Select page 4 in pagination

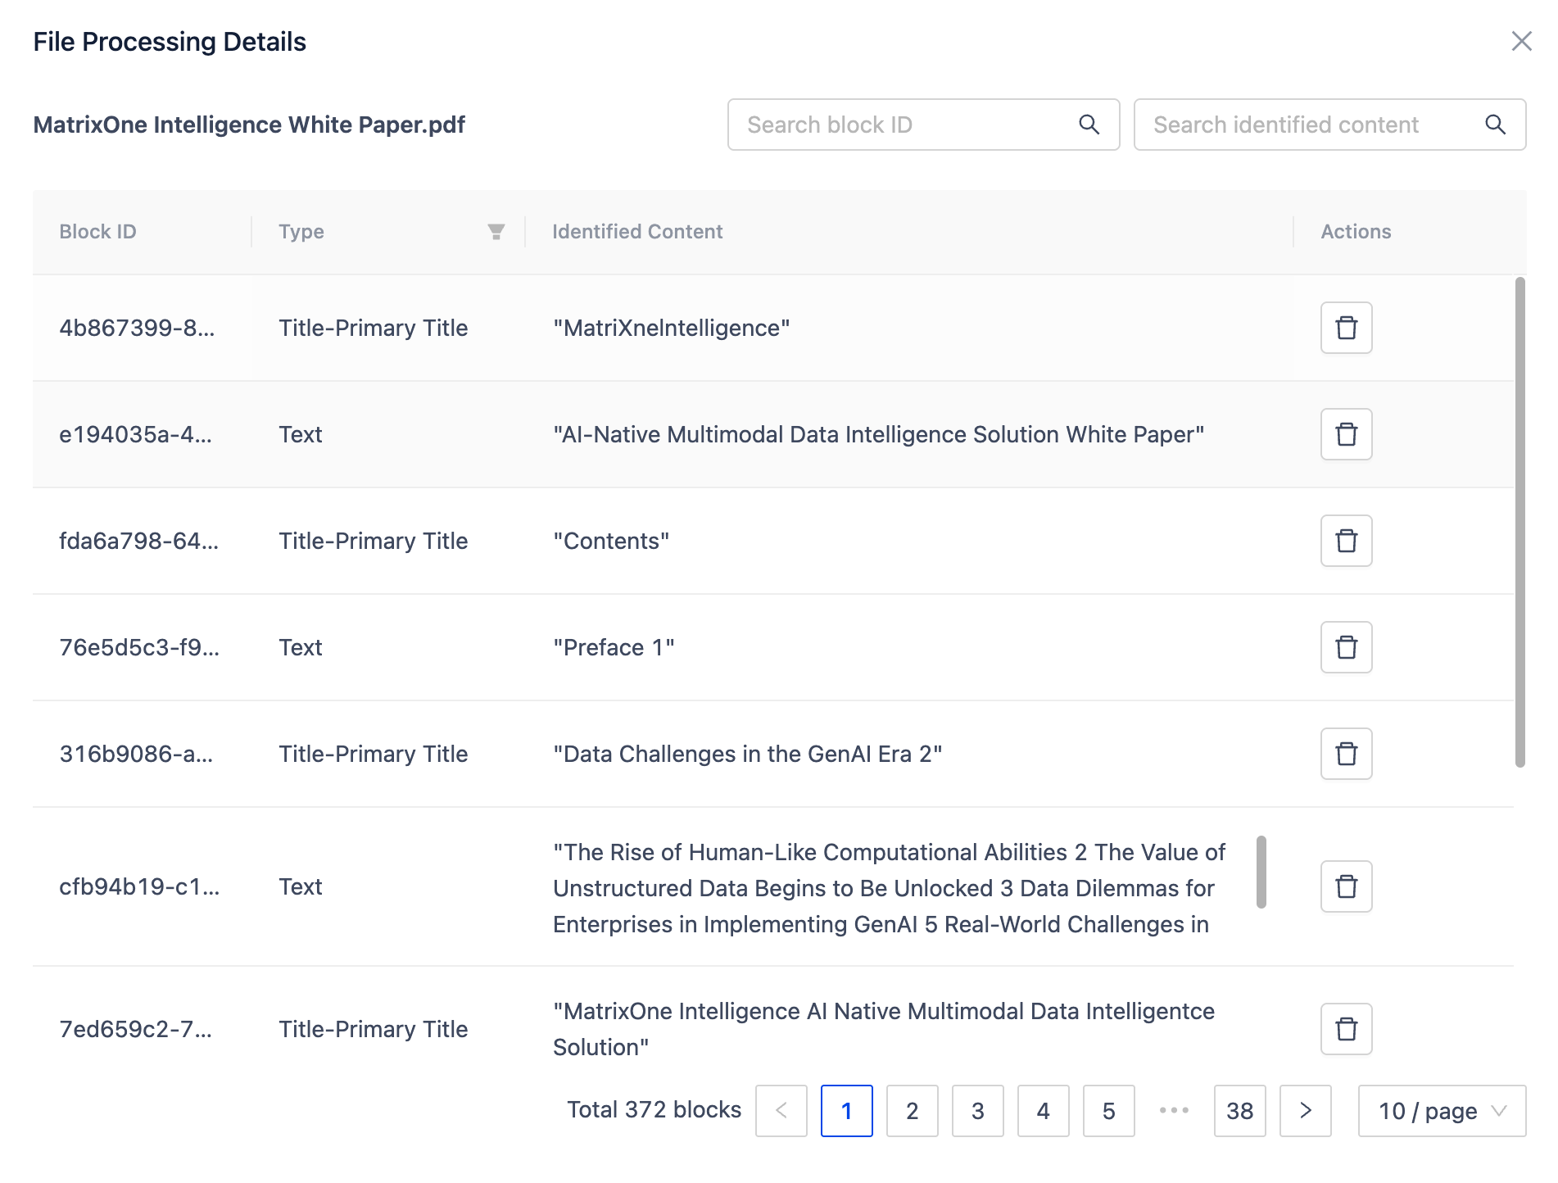[1043, 1111]
